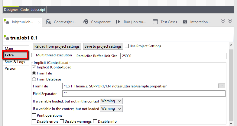The image size is (237, 126).
Task: Click Save to project settings button
Action: 103,46
